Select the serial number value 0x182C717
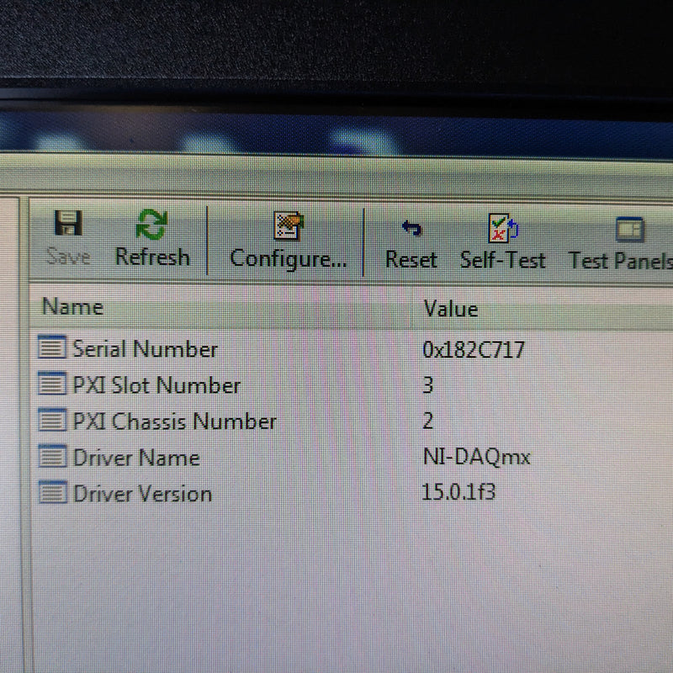Image resolution: width=673 pixels, height=673 pixels. 474,349
